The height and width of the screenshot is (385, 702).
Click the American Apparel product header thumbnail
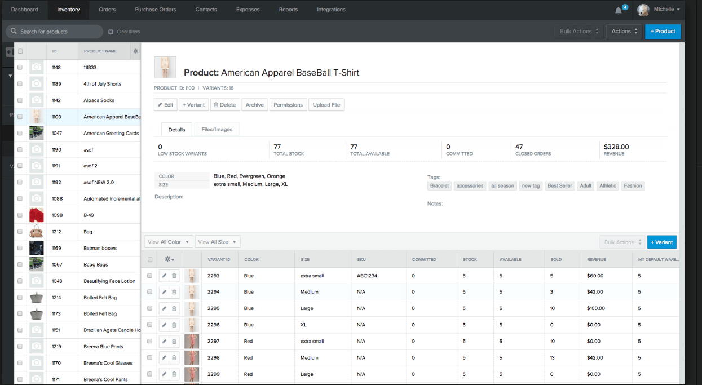[165, 68]
